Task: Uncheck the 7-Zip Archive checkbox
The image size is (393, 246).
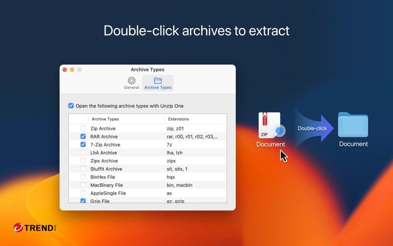Action: pyautogui.click(x=83, y=144)
